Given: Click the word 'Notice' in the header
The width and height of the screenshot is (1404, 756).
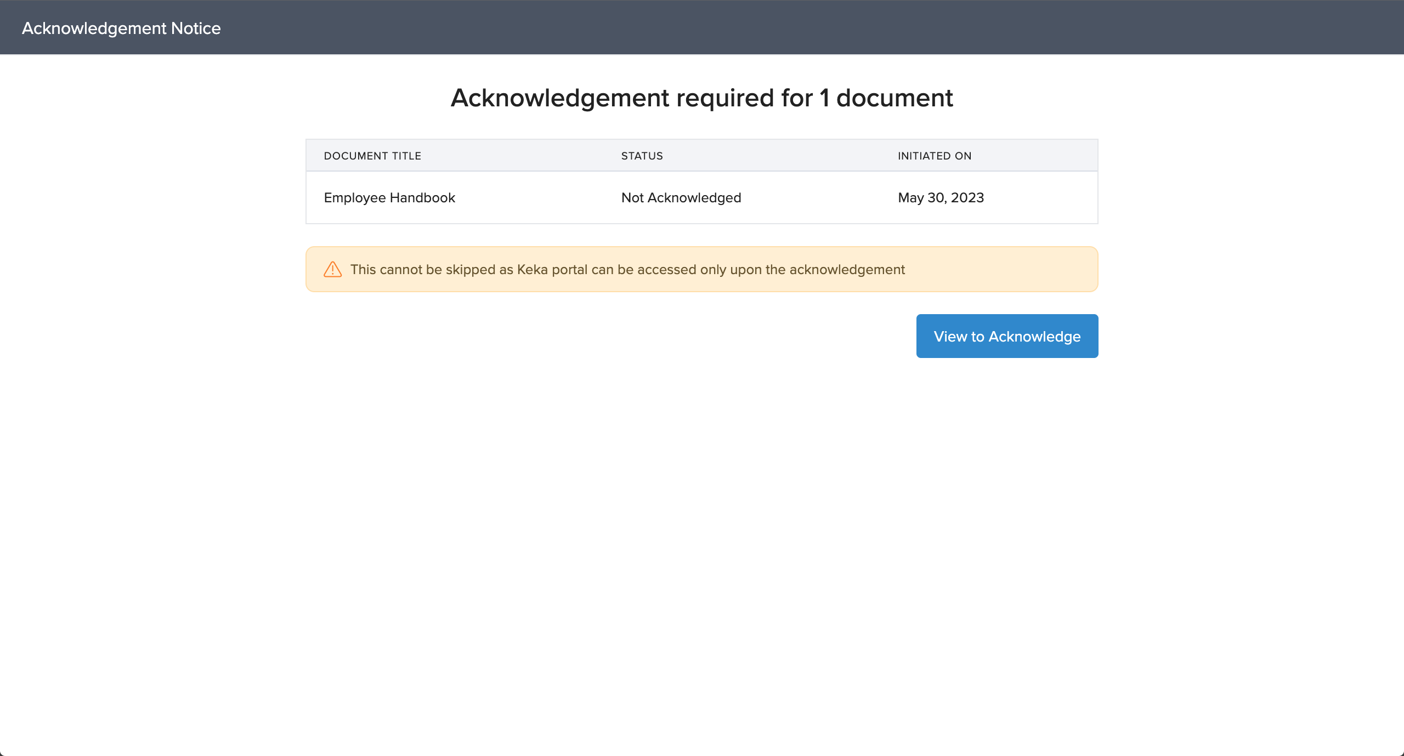Looking at the screenshot, I should click(x=196, y=28).
